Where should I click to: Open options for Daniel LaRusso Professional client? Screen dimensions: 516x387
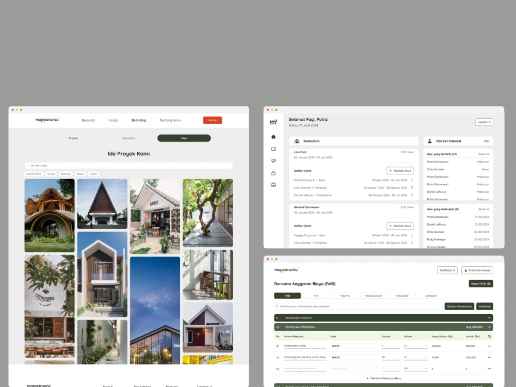pos(412,195)
